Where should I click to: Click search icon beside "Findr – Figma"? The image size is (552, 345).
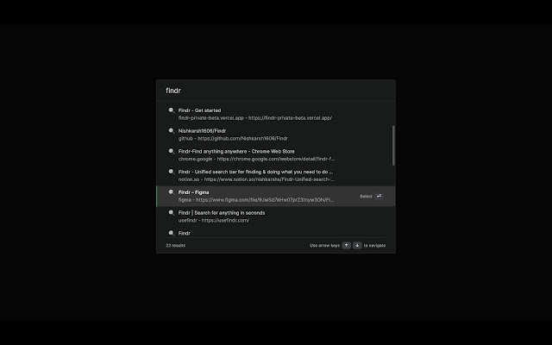tap(171, 192)
